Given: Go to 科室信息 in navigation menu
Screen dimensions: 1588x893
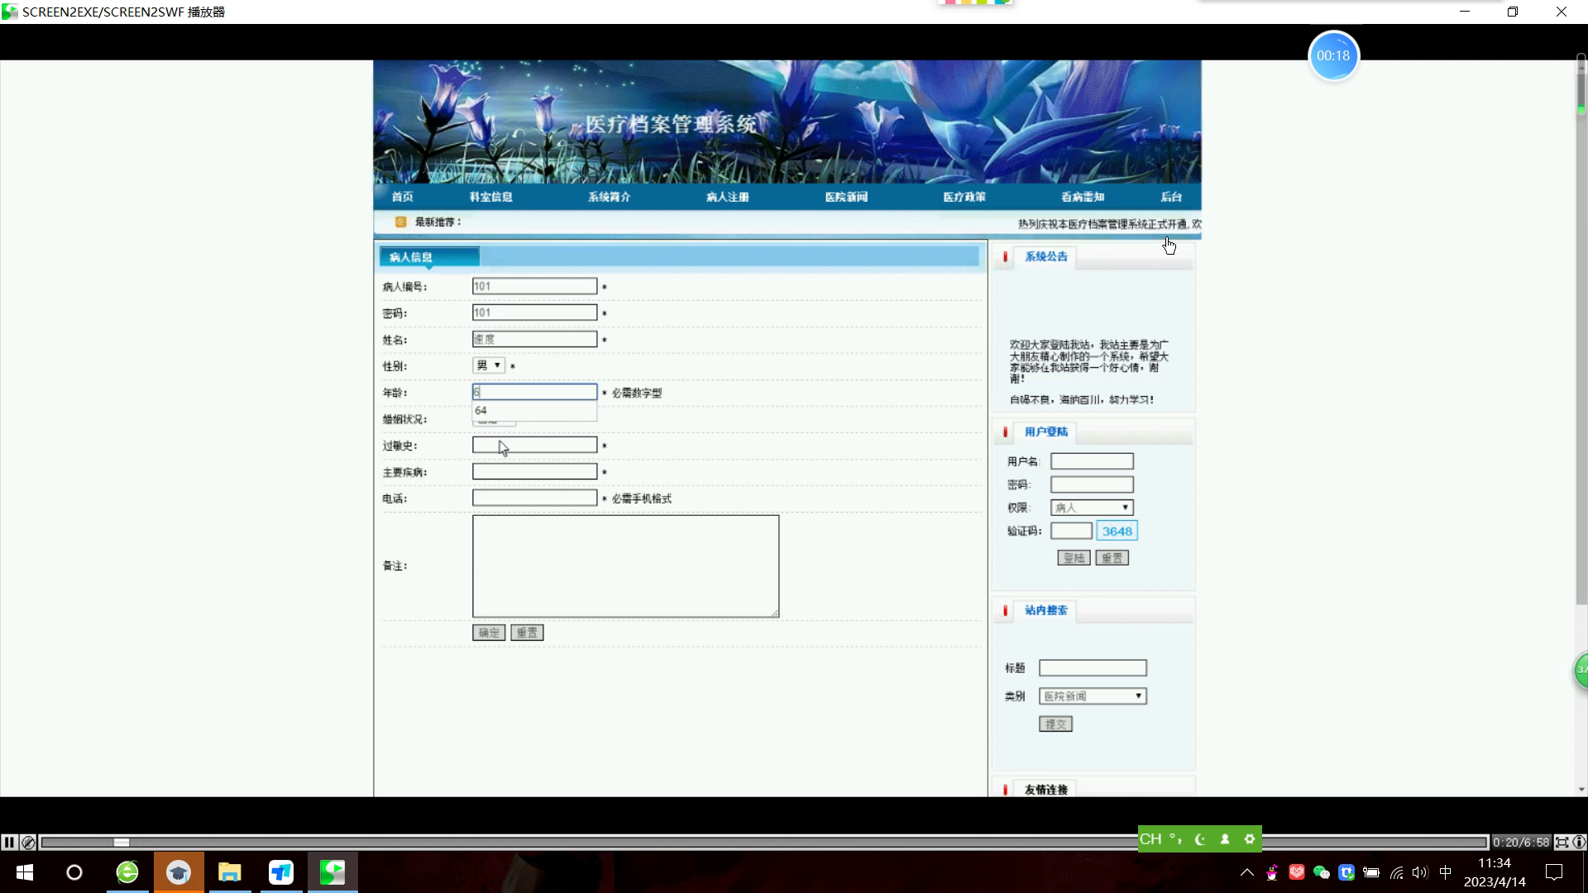Looking at the screenshot, I should [490, 197].
